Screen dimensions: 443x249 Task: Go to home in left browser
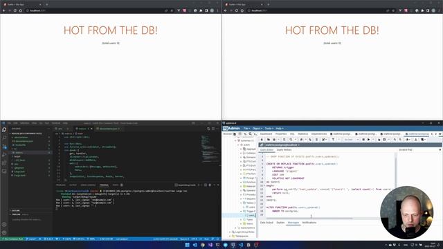click(x=20, y=10)
